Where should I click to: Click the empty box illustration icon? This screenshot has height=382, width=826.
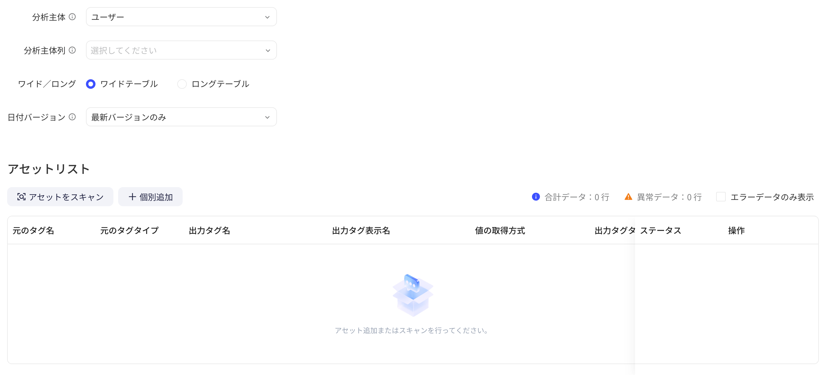413,295
